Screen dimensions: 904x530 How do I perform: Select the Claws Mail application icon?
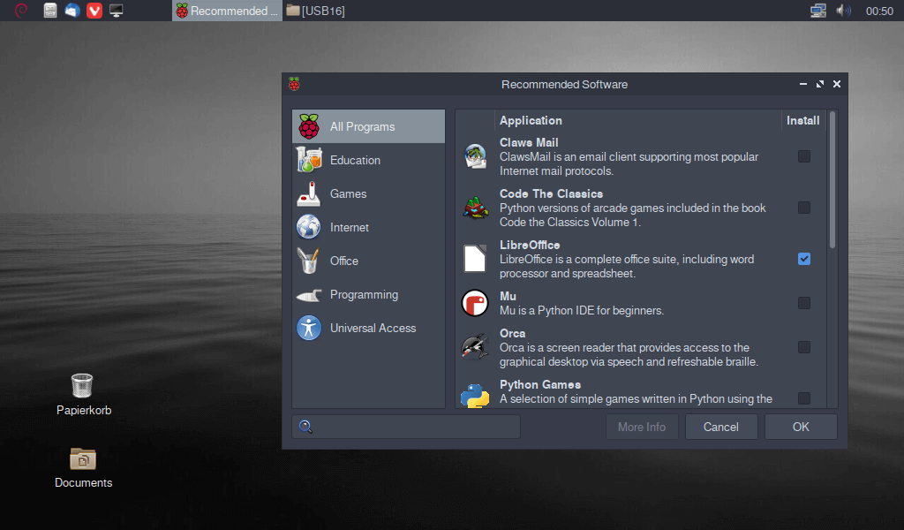[475, 156]
